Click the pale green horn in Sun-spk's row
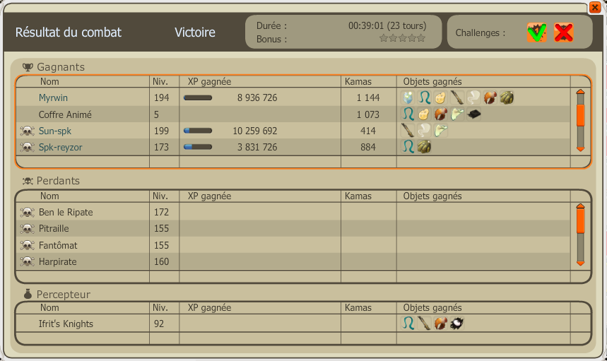 pos(440,131)
